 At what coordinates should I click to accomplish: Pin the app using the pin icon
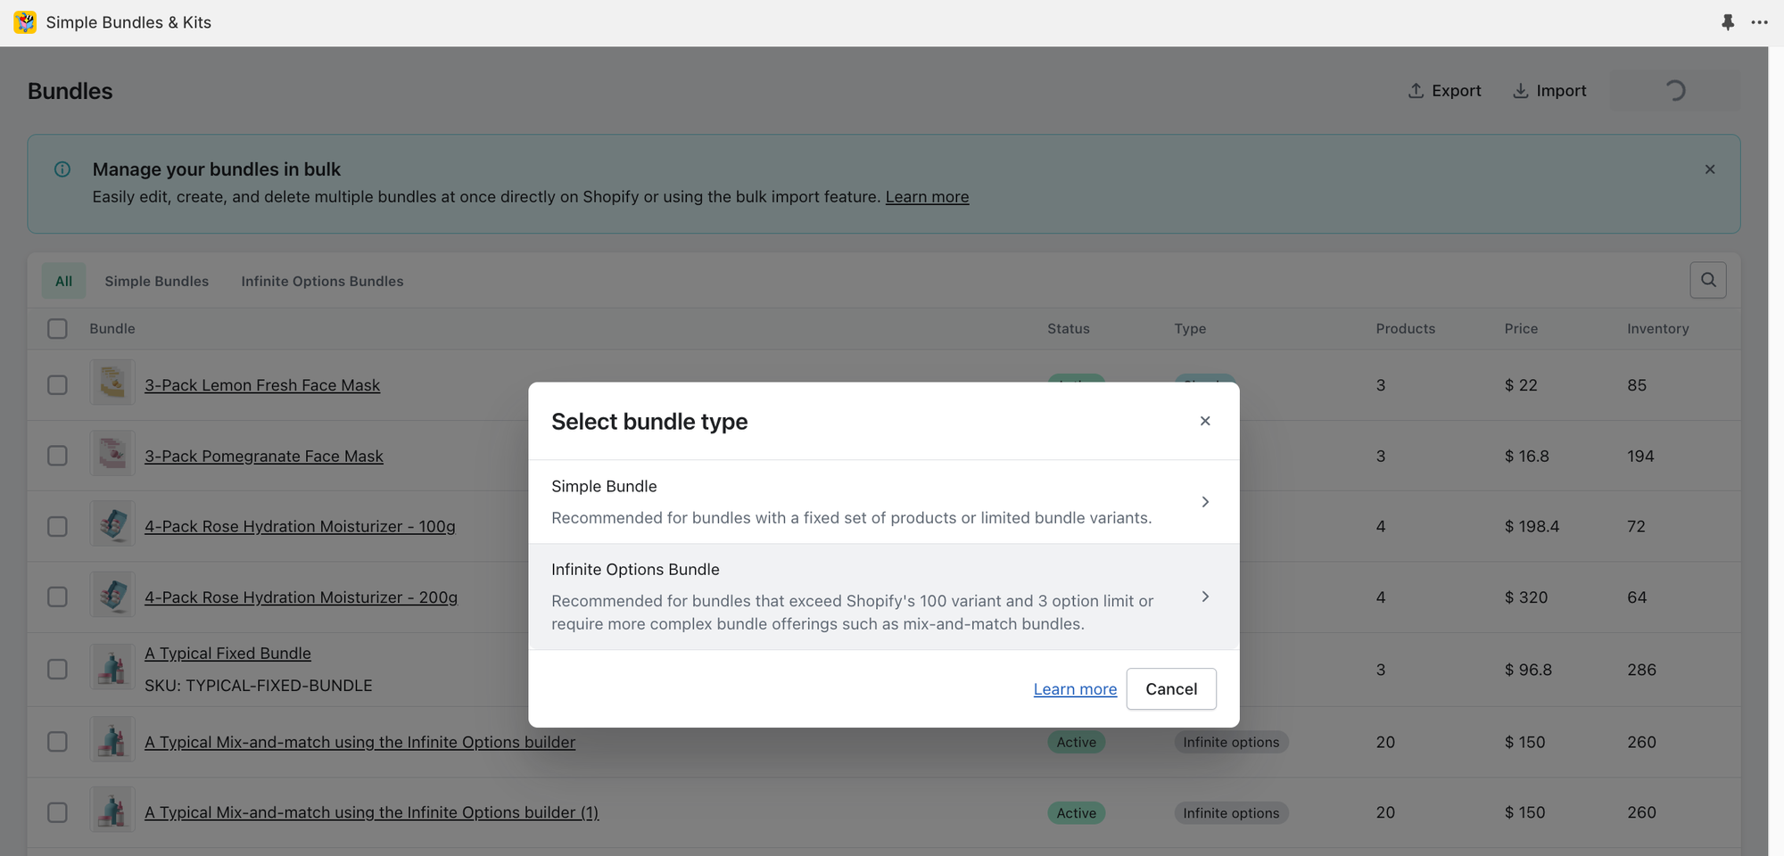tap(1728, 22)
